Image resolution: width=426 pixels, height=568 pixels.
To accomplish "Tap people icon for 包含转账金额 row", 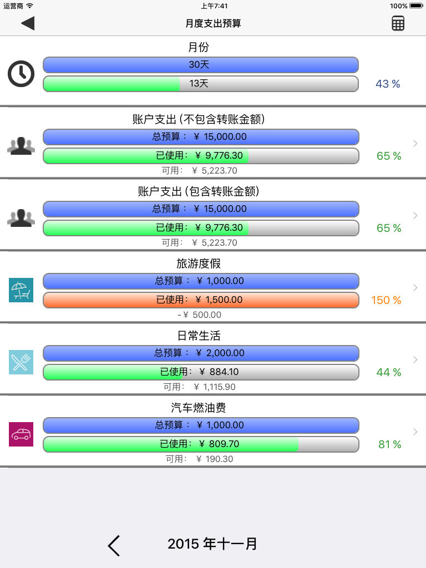I will pos(21,218).
